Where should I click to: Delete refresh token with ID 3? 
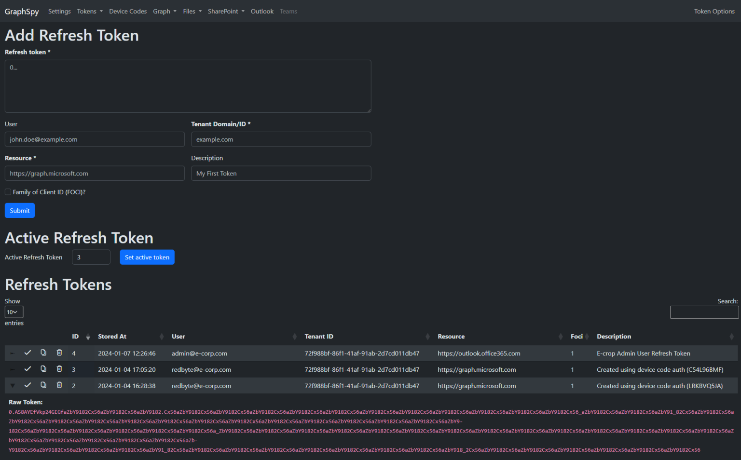(x=59, y=369)
